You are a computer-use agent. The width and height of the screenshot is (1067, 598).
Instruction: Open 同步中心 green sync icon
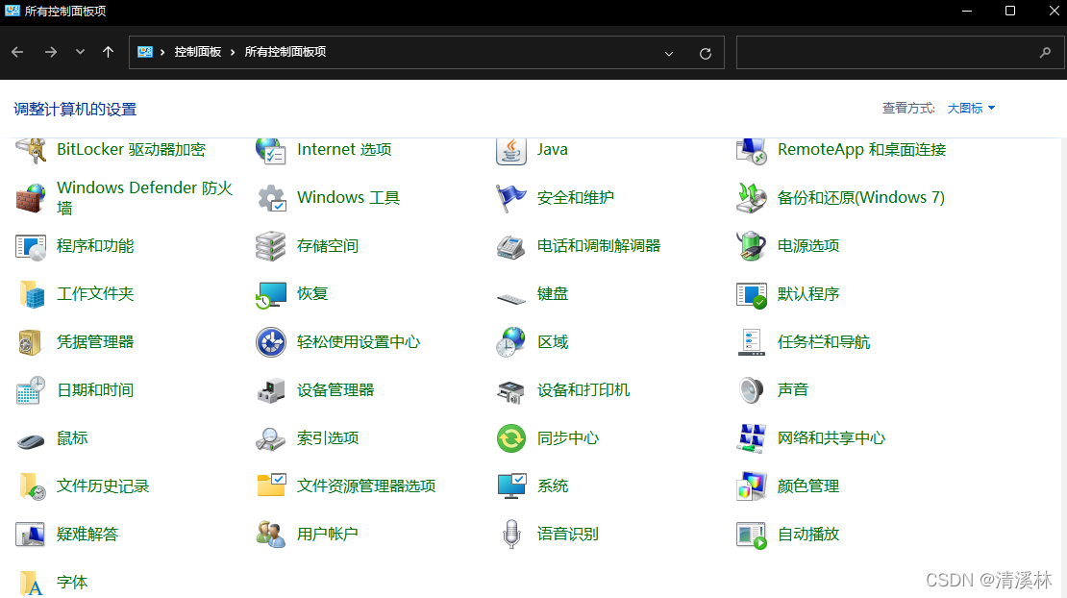tap(511, 438)
